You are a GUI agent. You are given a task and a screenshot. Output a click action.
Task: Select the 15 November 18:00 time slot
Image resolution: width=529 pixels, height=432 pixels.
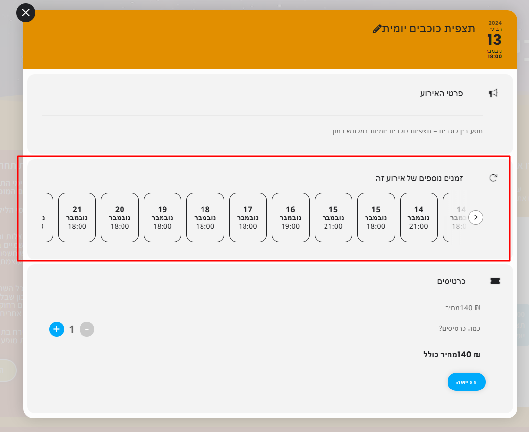point(376,217)
